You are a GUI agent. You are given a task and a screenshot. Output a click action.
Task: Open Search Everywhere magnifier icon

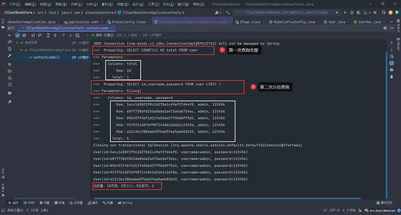point(384,13)
